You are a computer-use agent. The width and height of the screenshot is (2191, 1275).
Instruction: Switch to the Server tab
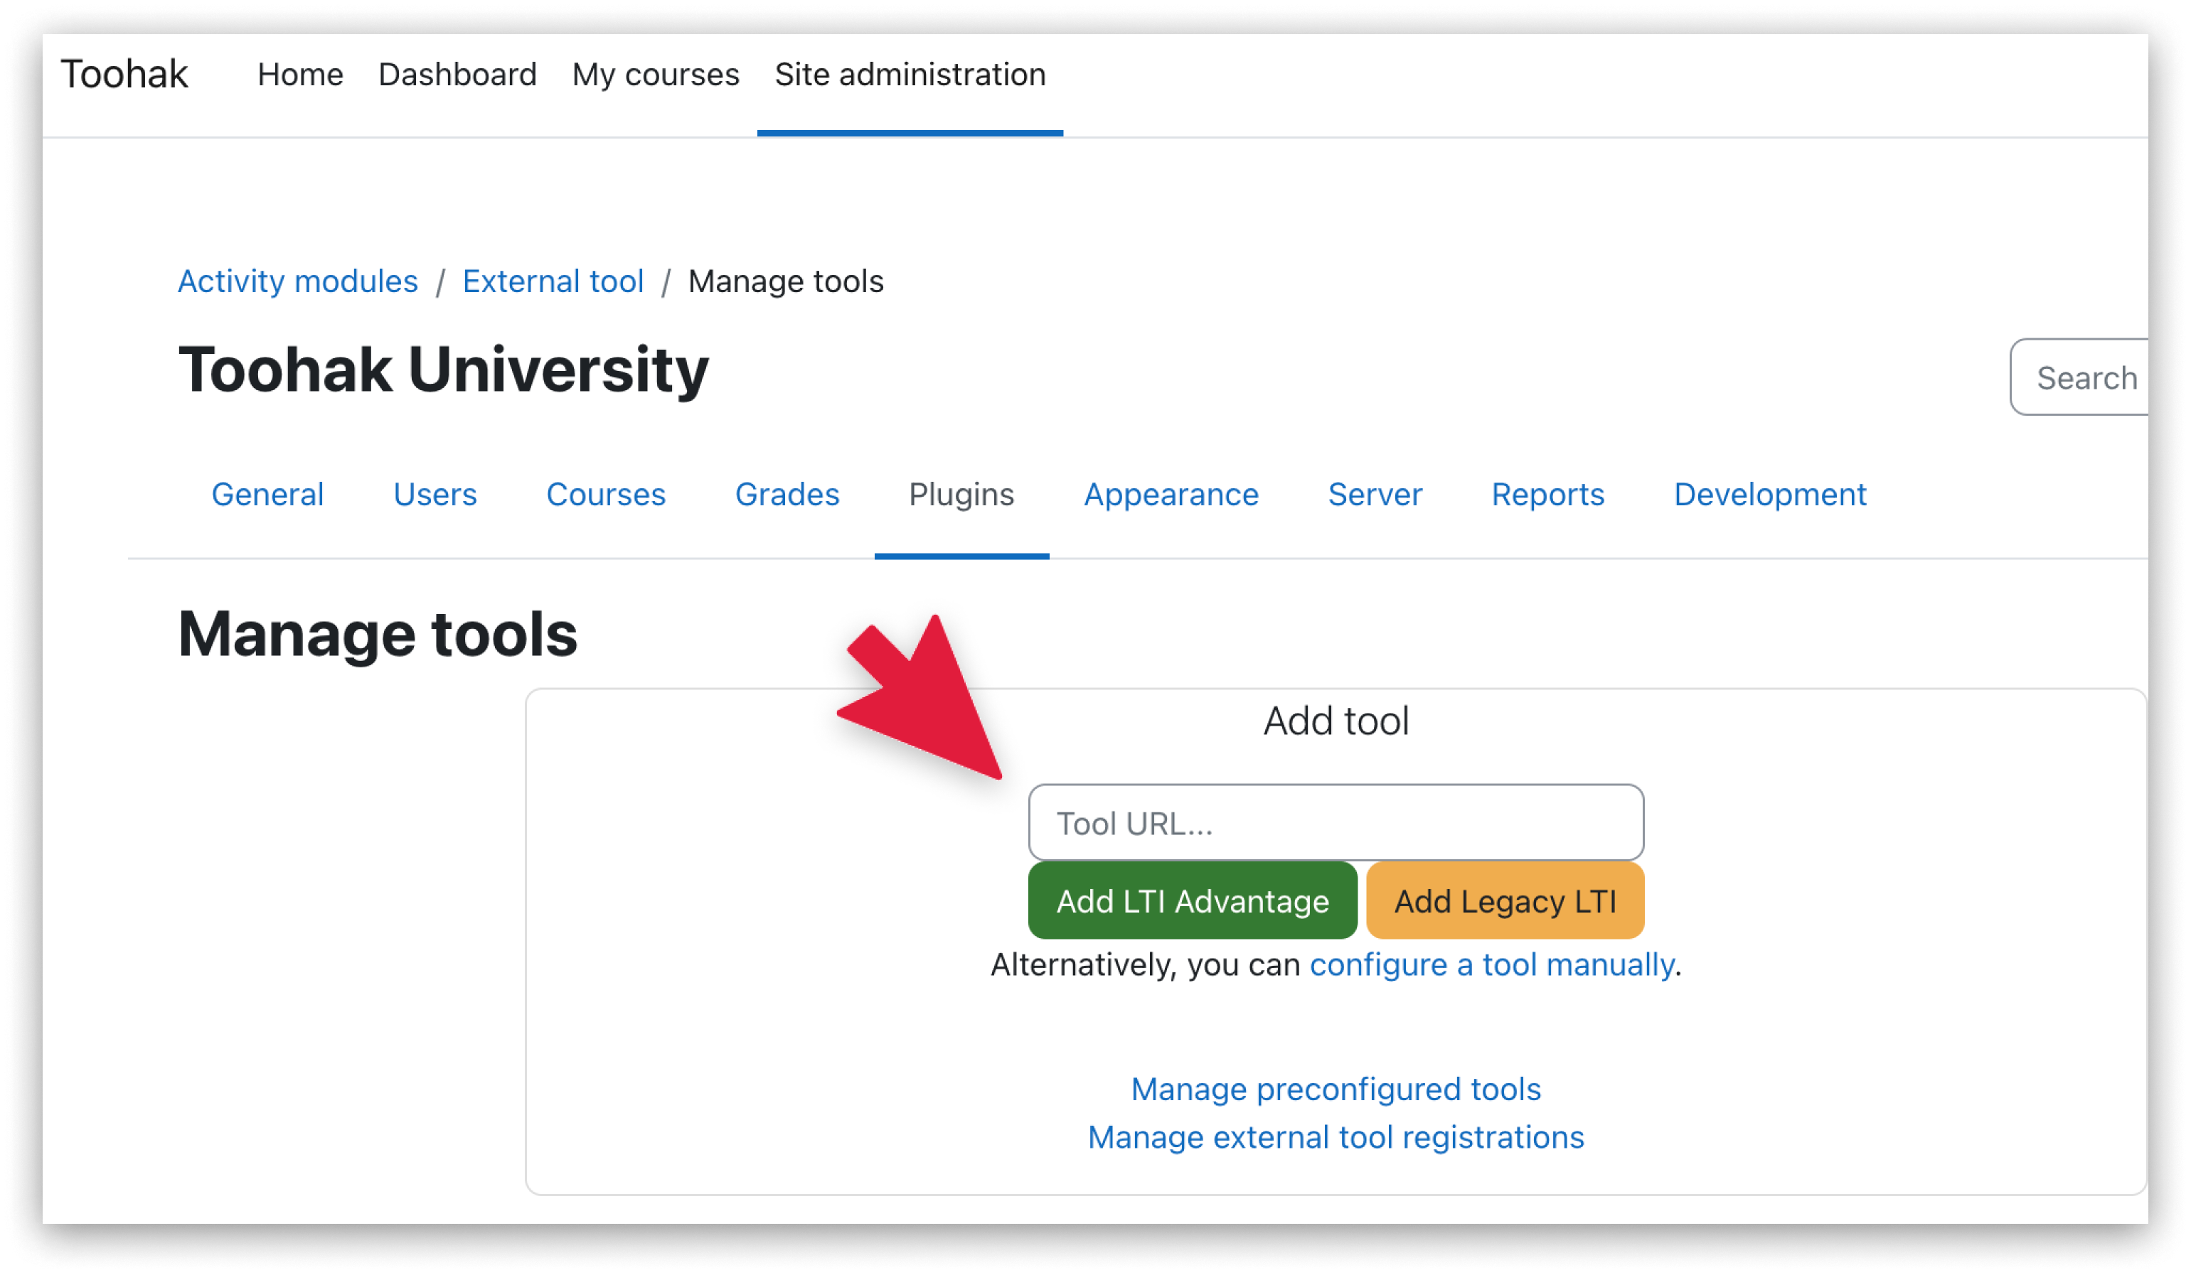point(1375,495)
